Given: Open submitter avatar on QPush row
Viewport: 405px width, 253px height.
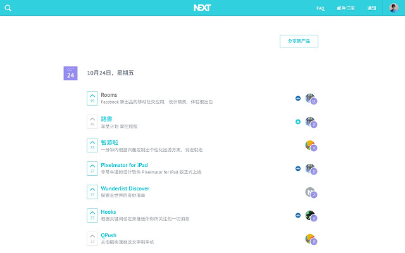Looking at the screenshot, I should coord(311,240).
